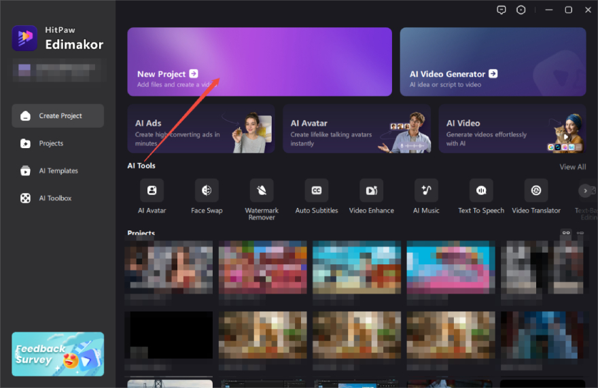Open the fourth project thumbnail in top row
The height and width of the screenshot is (388, 598).
click(451, 268)
